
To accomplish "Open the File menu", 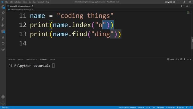I will (x=7, y=2).
